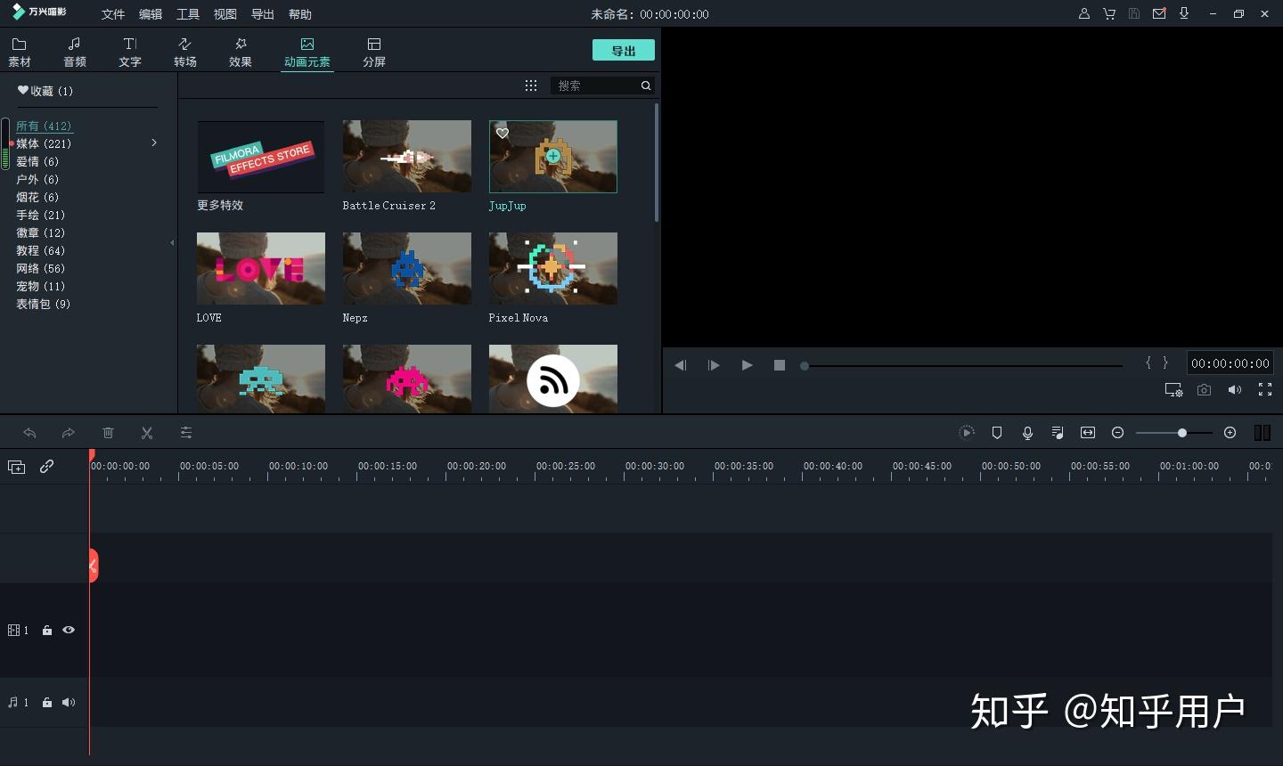This screenshot has height=766, width=1283.
Task: Select the 宠物 (11) category
Action: 40,286
